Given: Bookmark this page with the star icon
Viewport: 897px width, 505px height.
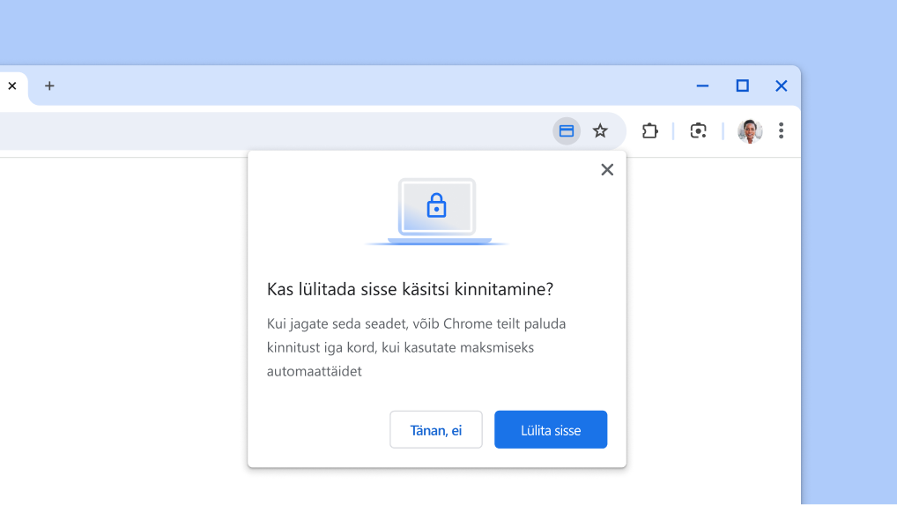Looking at the screenshot, I should (600, 131).
